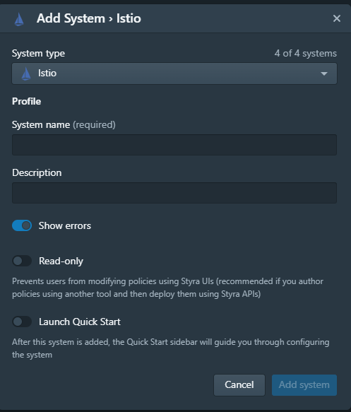Click the Cancel button

239,385
